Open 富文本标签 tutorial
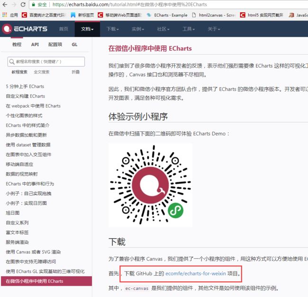 17,233
